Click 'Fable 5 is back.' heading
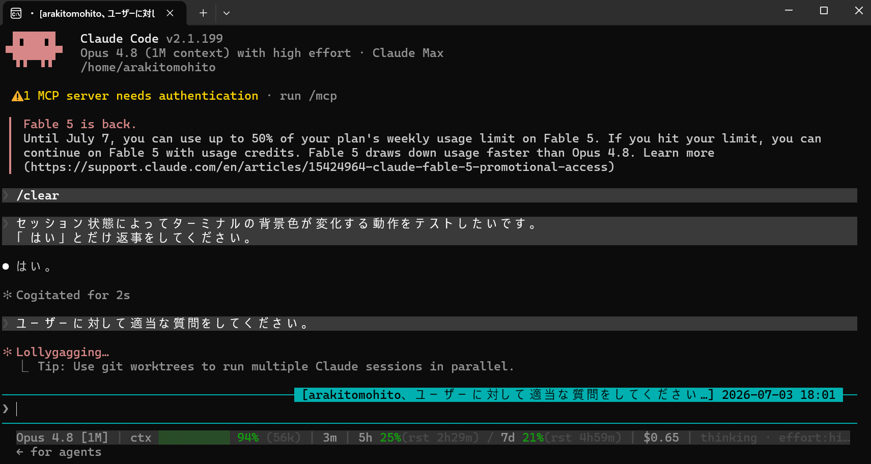The width and height of the screenshot is (871, 464). tap(80, 124)
